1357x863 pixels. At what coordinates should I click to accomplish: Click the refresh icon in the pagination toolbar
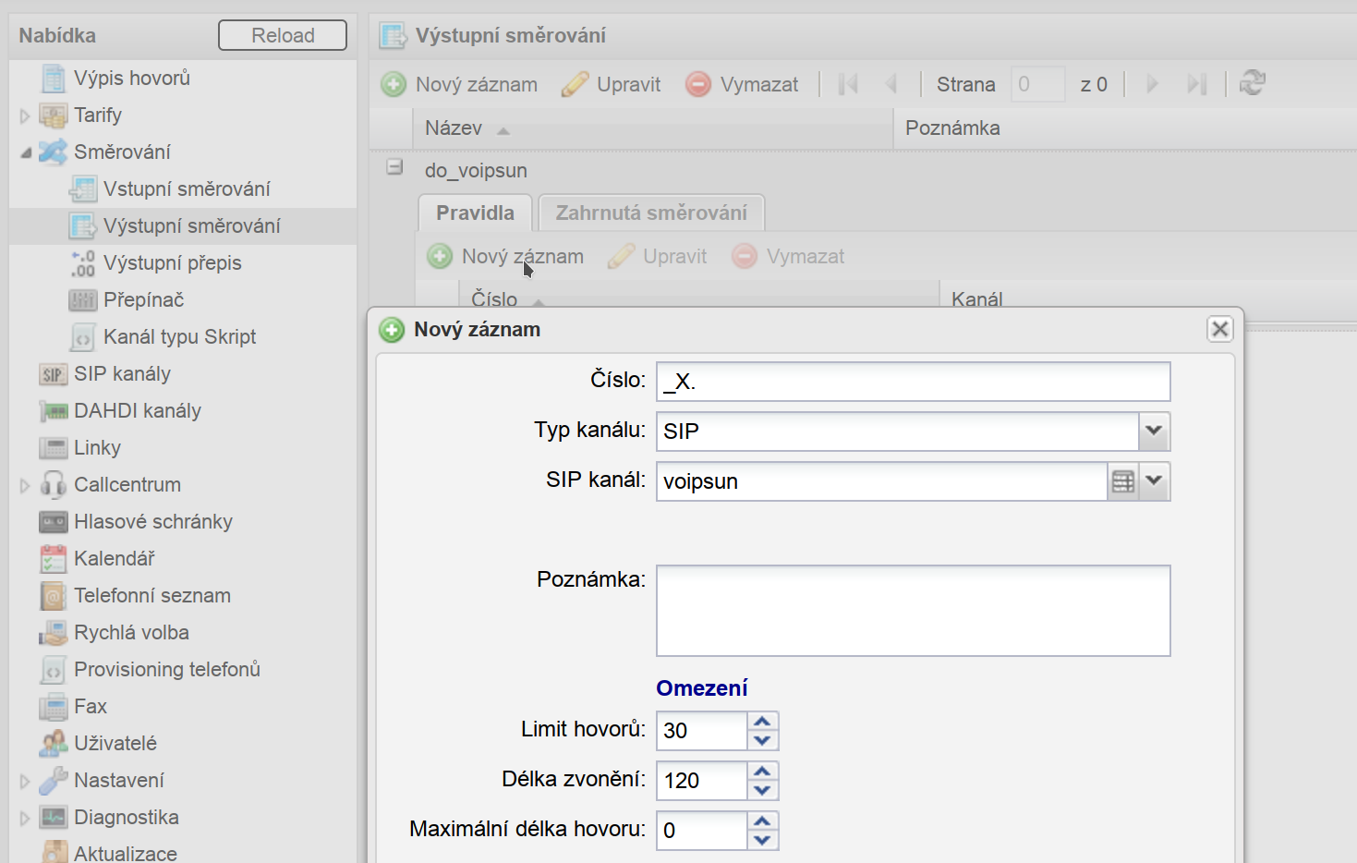point(1252,83)
